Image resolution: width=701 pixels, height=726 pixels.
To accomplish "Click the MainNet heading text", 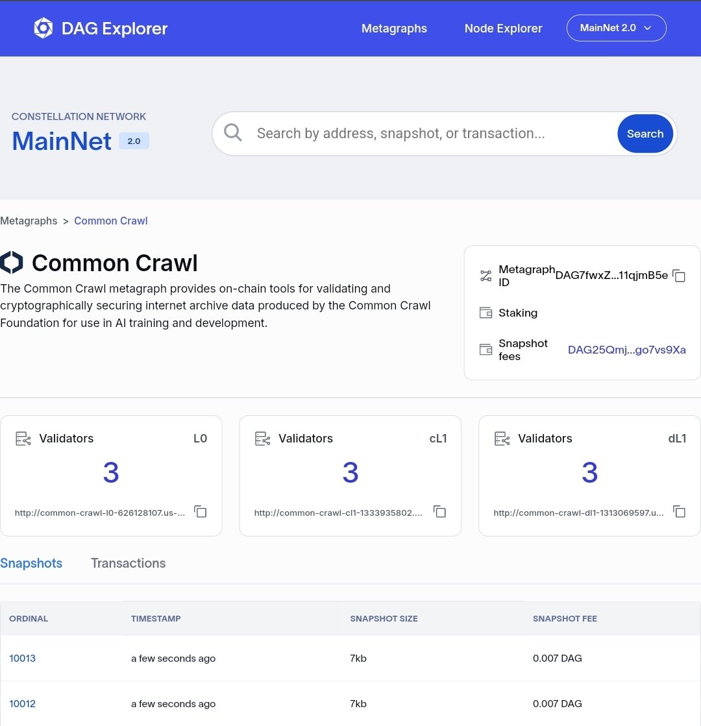I will (x=61, y=141).
